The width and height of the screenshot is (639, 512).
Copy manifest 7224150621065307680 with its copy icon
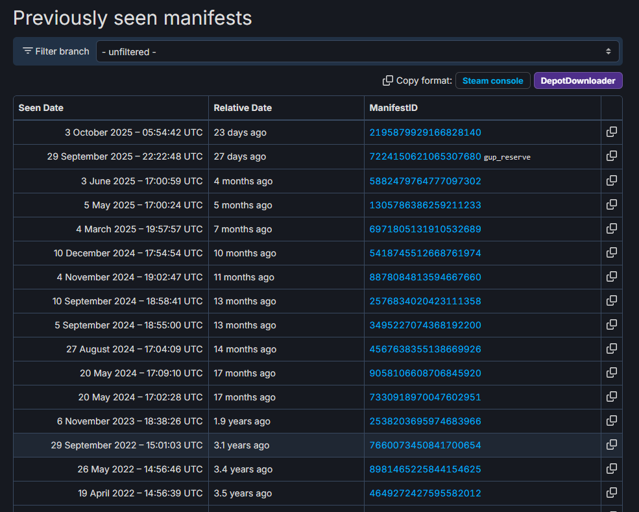pyautogui.click(x=611, y=156)
